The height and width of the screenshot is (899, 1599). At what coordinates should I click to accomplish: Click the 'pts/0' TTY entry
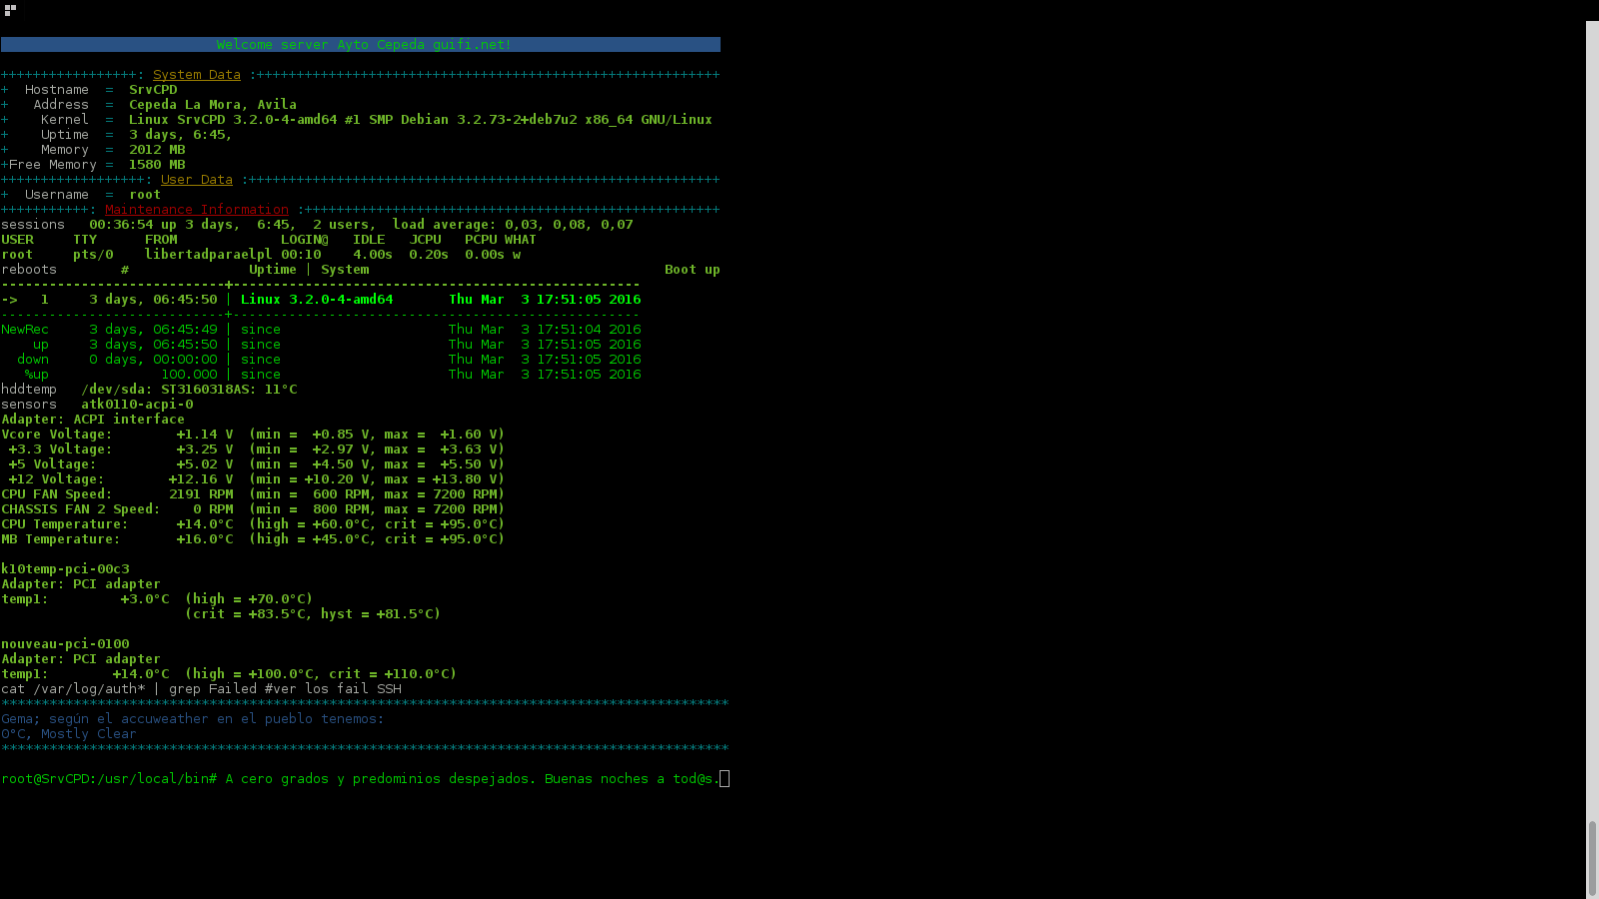pos(93,255)
